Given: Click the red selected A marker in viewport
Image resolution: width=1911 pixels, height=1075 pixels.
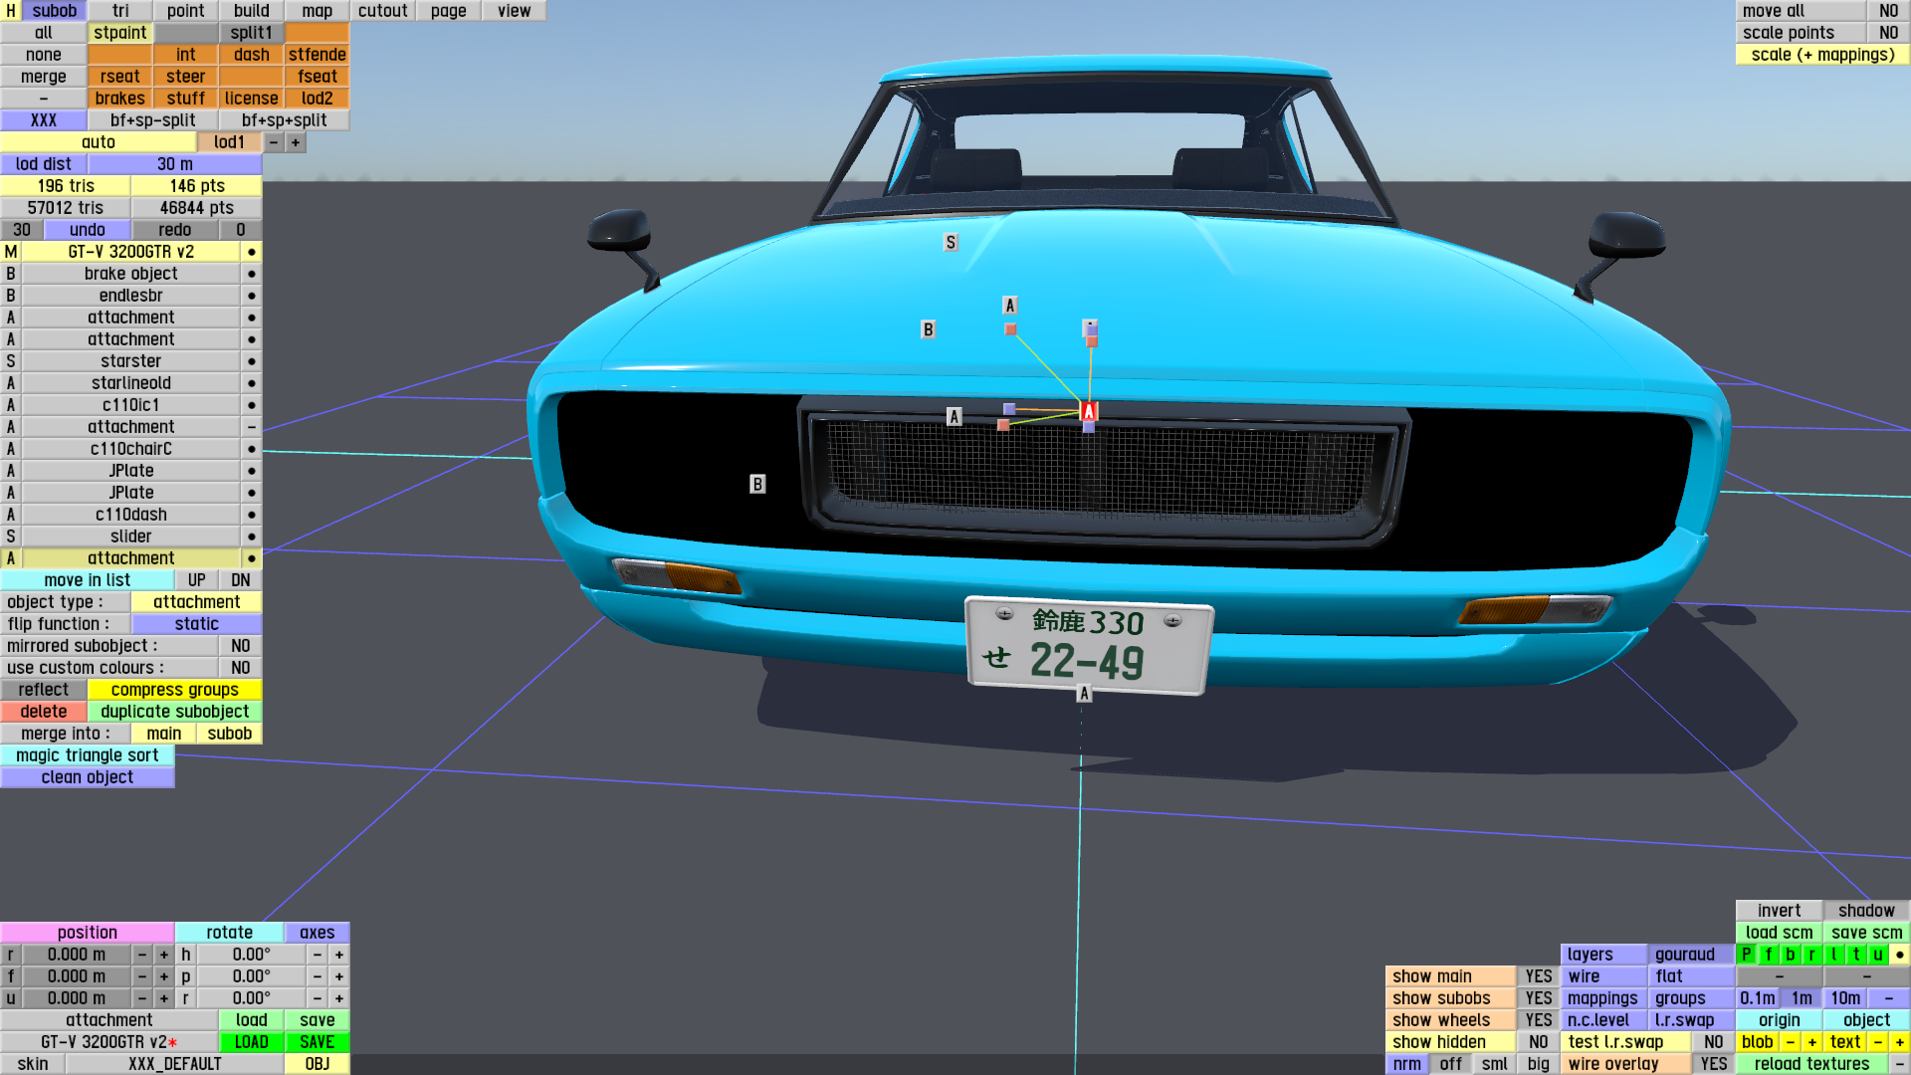Looking at the screenshot, I should (1089, 411).
